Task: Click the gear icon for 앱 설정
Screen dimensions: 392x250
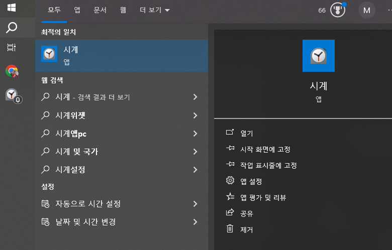Action: [230, 180]
